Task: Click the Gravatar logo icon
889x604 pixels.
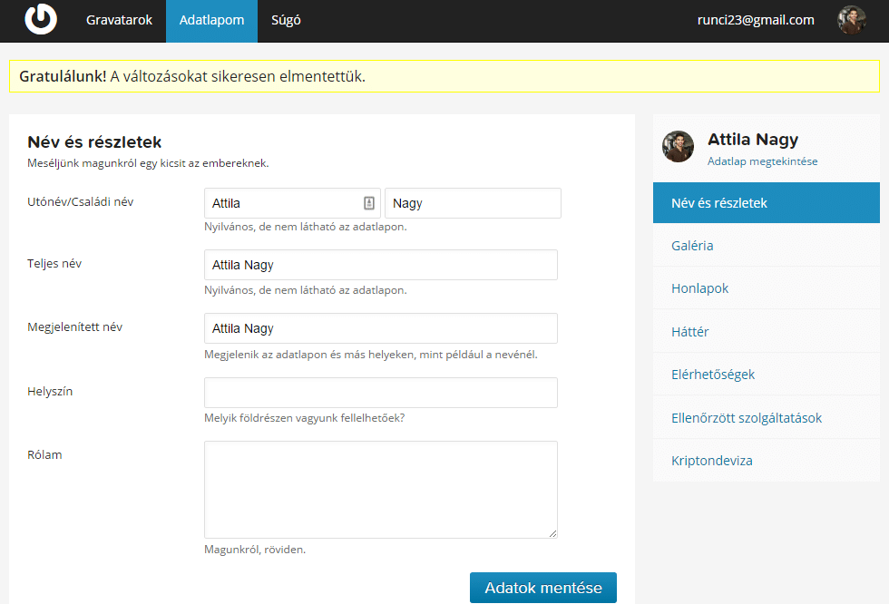Action: tap(41, 20)
